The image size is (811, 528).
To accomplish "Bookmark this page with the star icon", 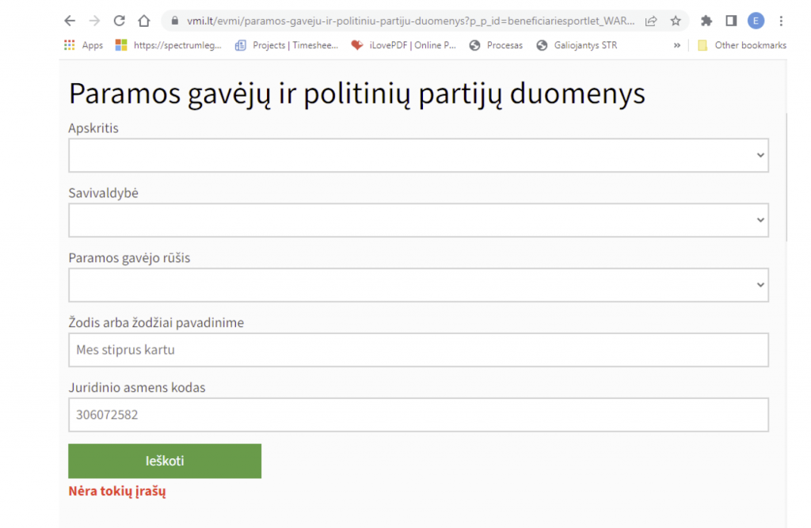I will point(676,21).
